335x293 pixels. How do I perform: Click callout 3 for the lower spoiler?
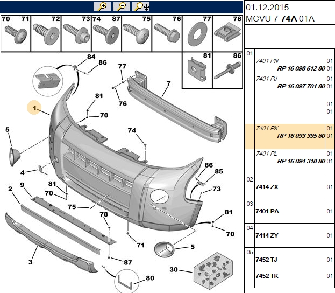[30, 262]
